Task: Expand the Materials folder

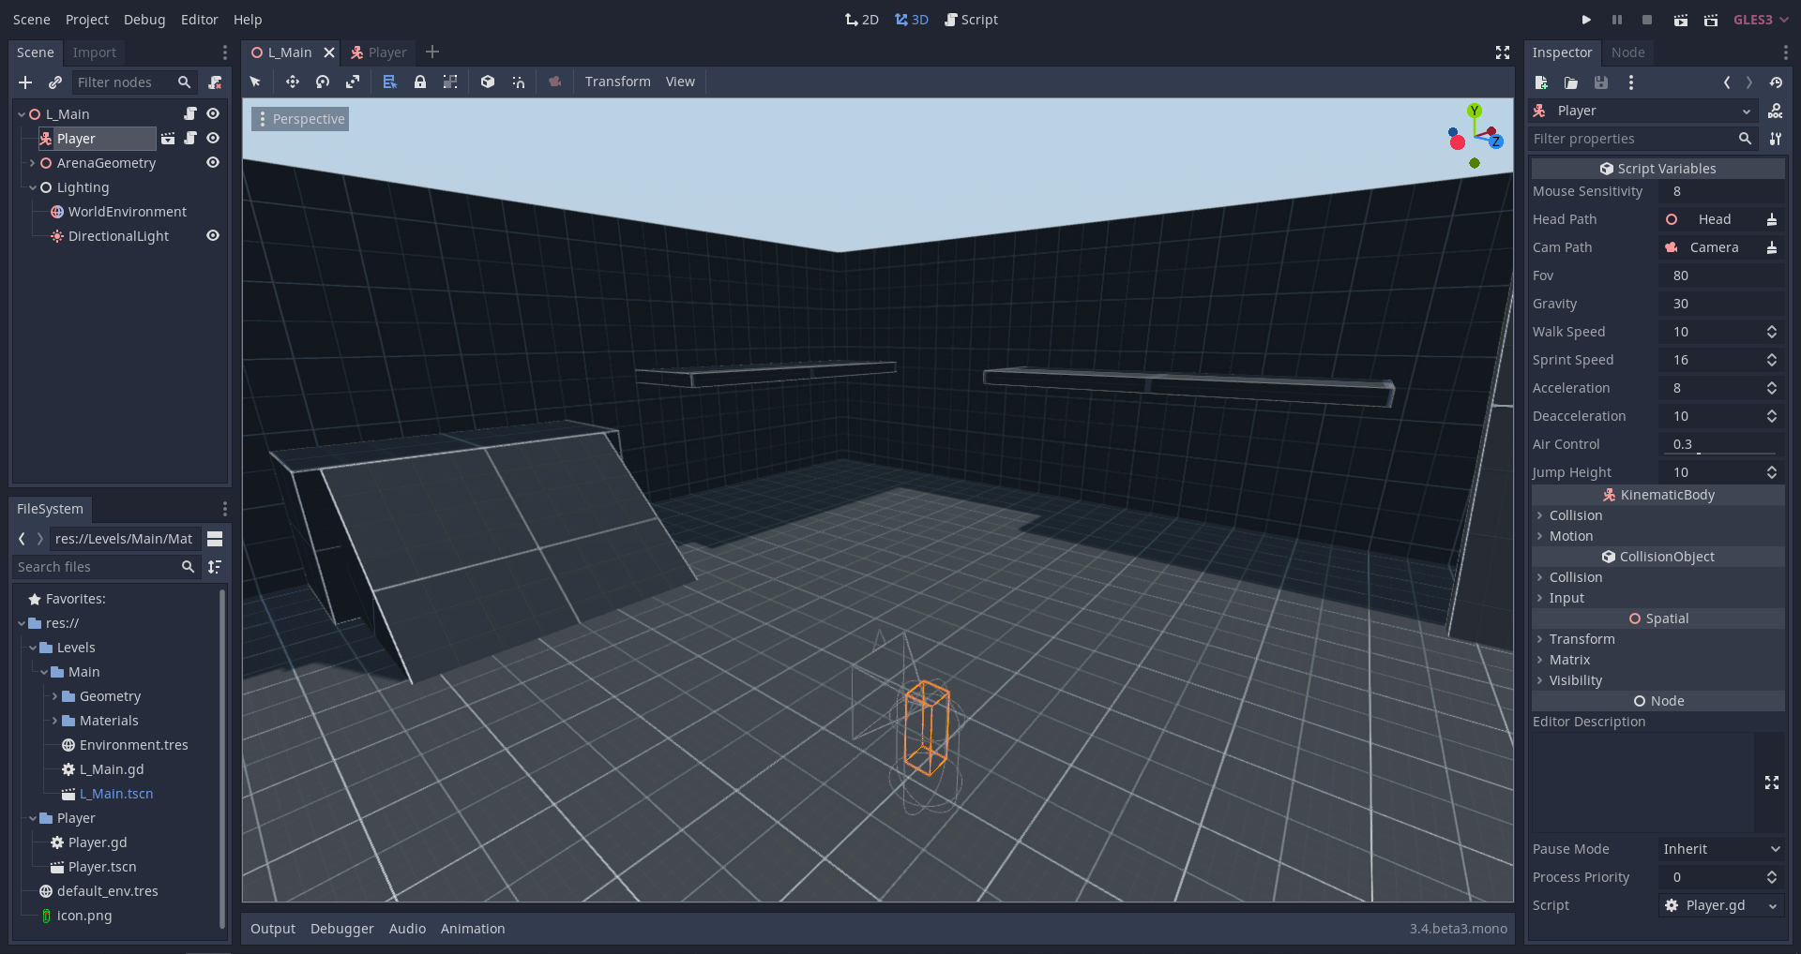Action: (54, 721)
